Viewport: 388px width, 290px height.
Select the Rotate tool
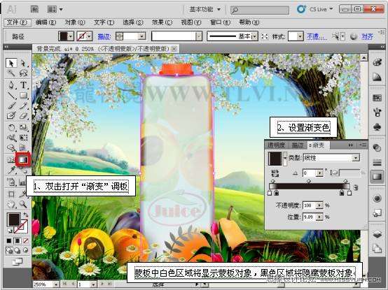pos(11,127)
